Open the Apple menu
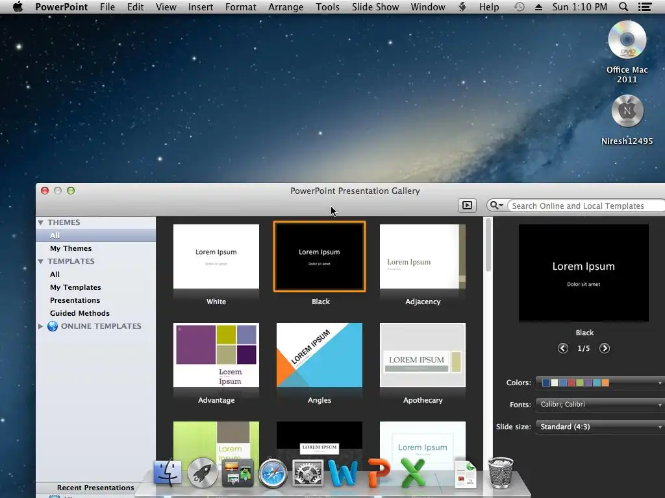Image resolution: width=665 pixels, height=498 pixels. tap(18, 6)
